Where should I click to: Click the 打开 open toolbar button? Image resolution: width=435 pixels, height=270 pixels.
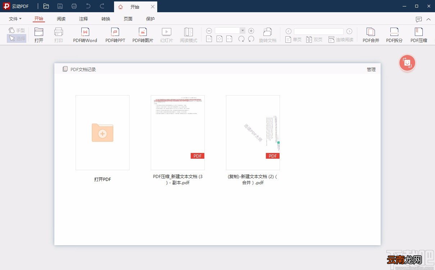39,35
